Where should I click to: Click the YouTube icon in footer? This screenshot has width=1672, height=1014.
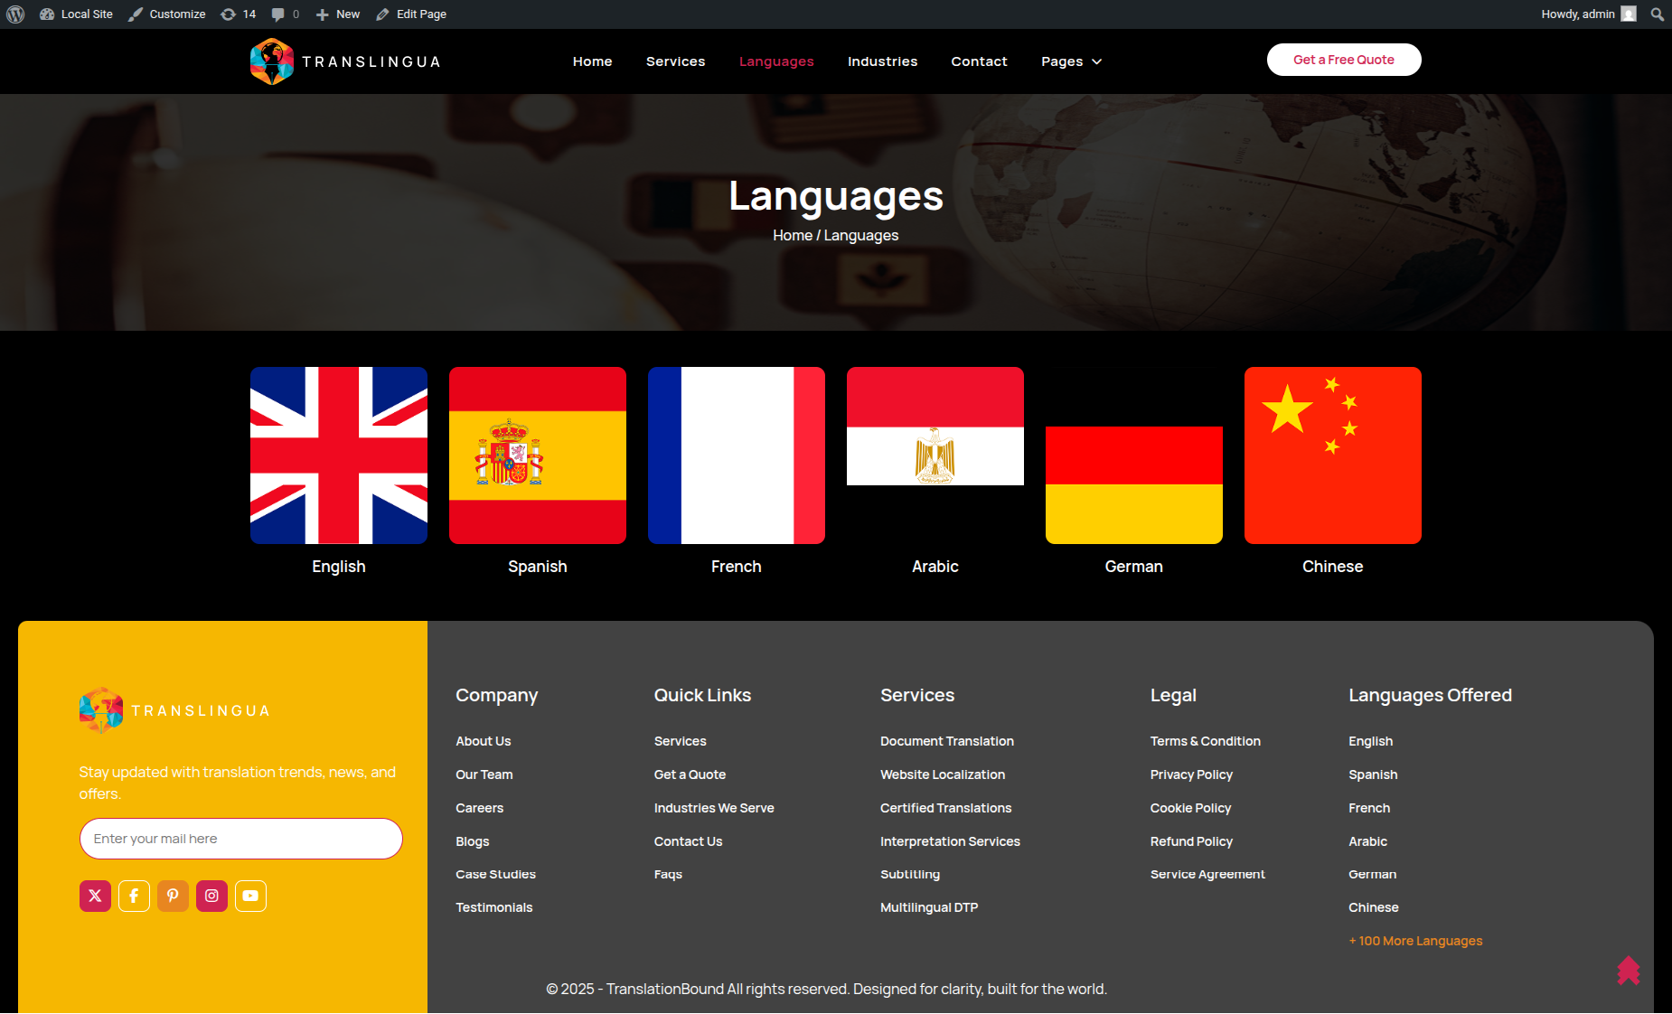[250, 896]
